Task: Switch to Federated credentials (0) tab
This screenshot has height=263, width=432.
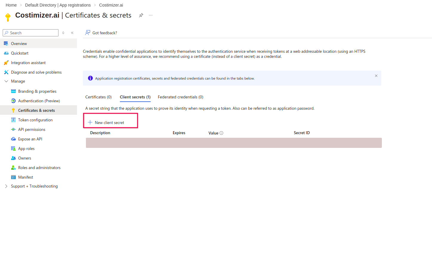Action: pyautogui.click(x=180, y=97)
